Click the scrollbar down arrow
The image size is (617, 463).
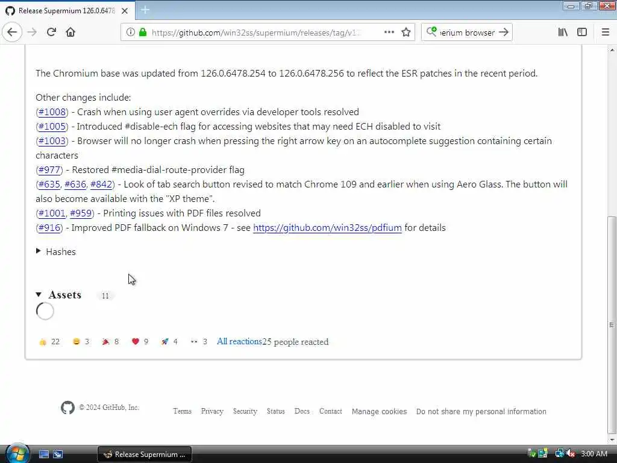coord(612,439)
